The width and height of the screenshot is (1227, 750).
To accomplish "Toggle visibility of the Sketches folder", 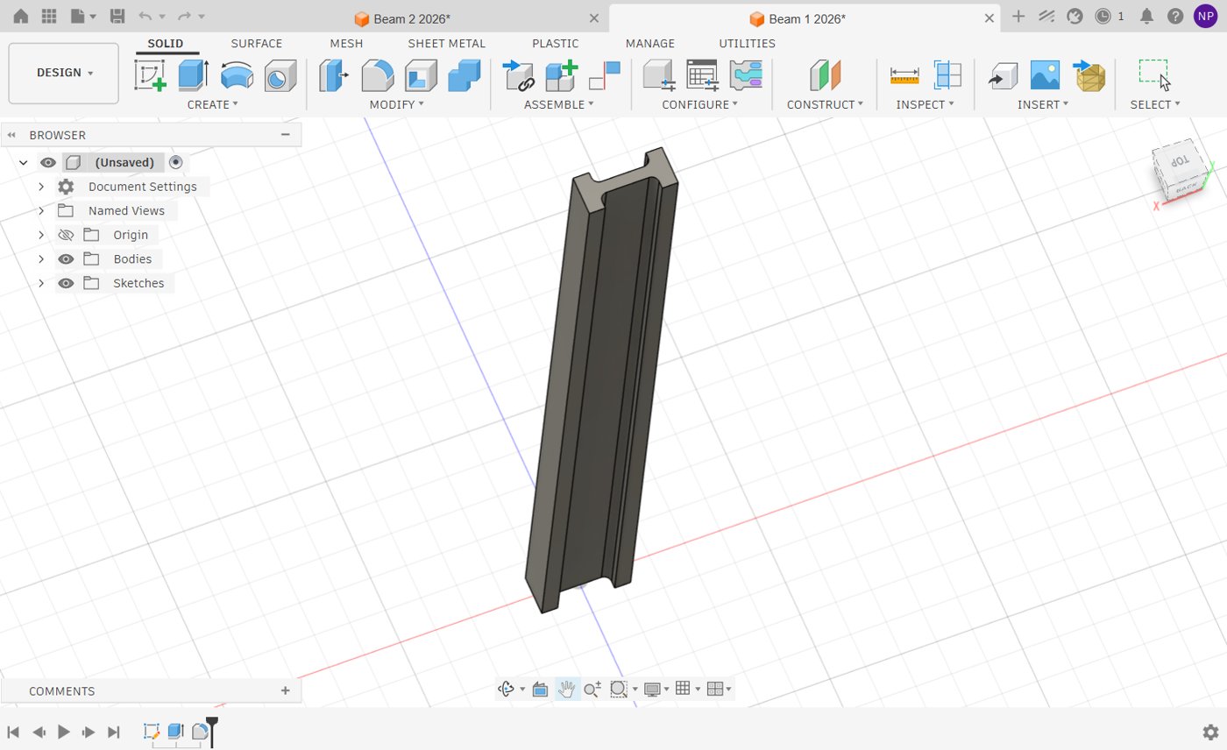I will click(x=66, y=283).
